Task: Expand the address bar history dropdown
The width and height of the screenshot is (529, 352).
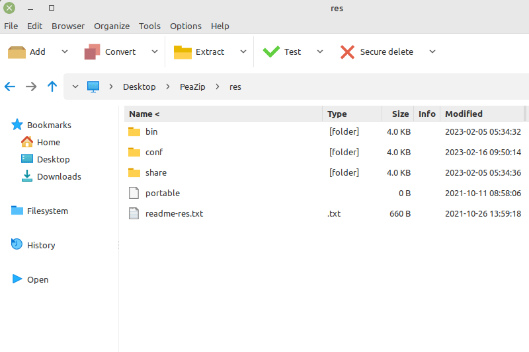Action: coord(75,87)
